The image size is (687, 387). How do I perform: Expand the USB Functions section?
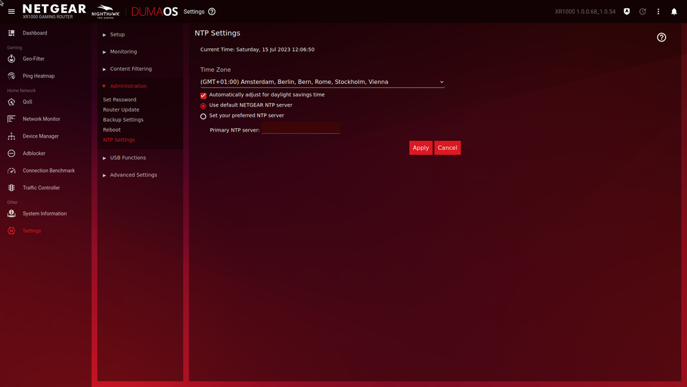click(x=127, y=158)
